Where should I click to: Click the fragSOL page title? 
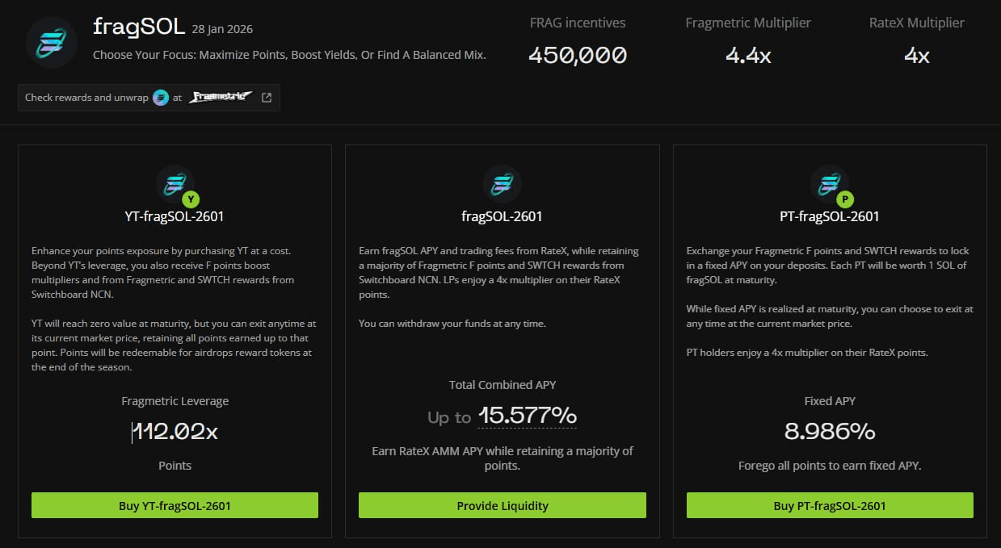click(139, 27)
